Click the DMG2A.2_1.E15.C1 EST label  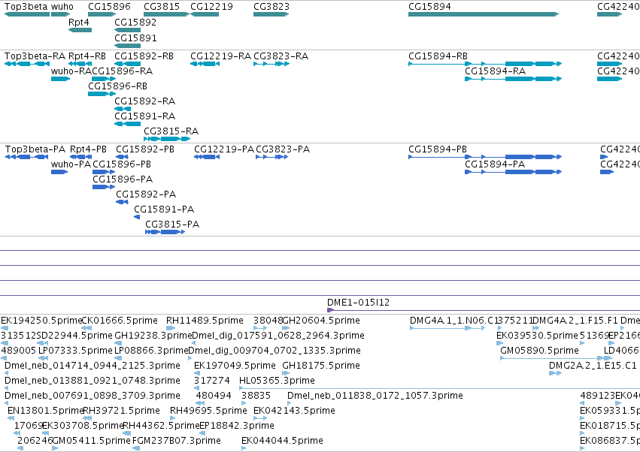(593, 366)
